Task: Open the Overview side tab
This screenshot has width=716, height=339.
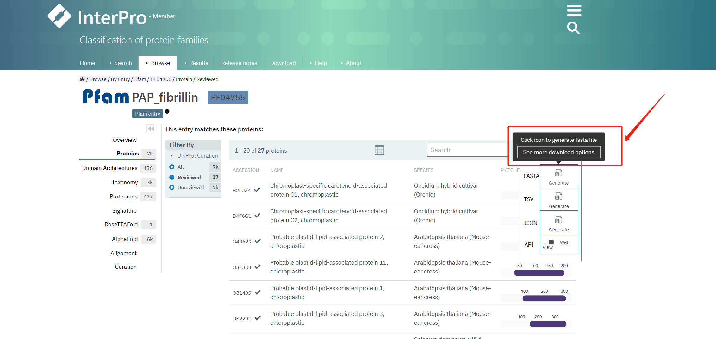Action: [x=125, y=140]
